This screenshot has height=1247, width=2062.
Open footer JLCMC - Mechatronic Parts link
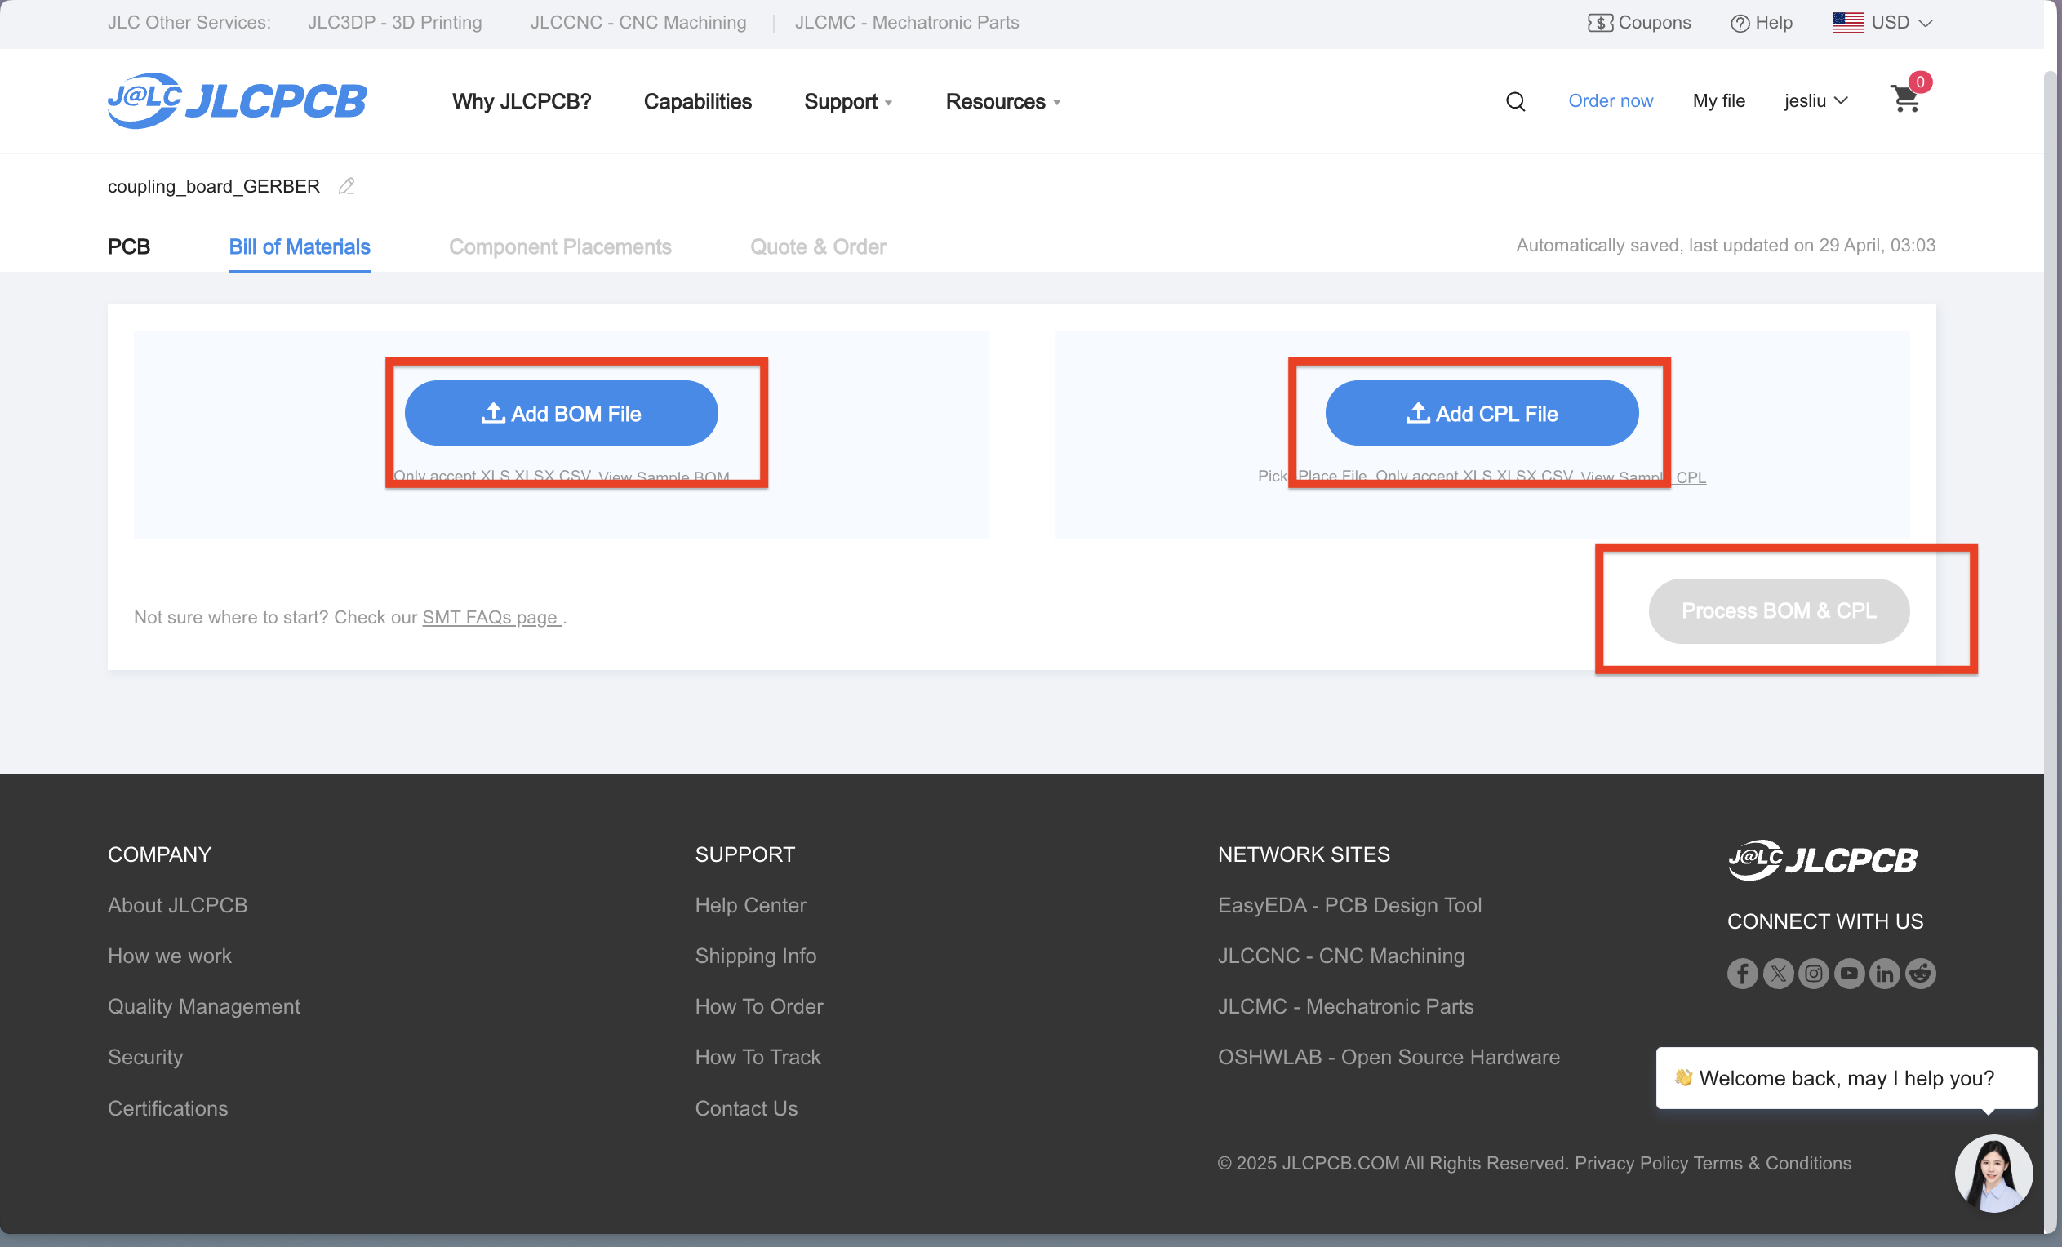[x=1344, y=1007]
